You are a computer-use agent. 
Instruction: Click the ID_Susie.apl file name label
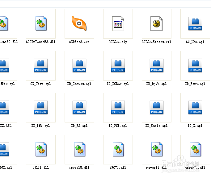[157, 126]
